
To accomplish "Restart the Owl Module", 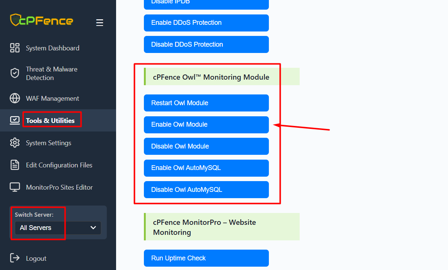I will point(206,103).
